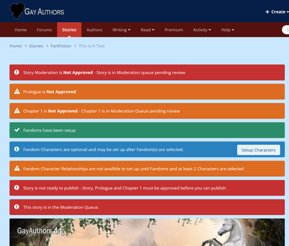
Task: Open the Create dropdown menu
Action: 276,12
